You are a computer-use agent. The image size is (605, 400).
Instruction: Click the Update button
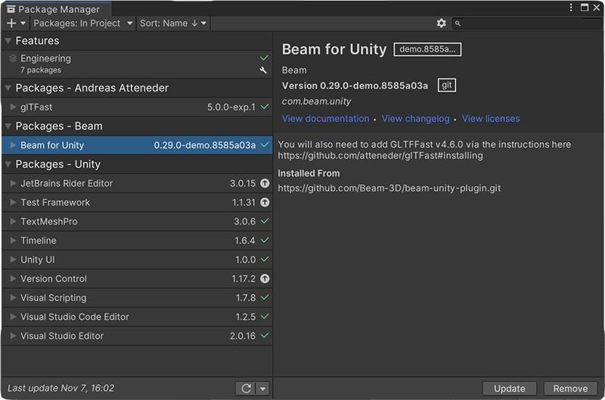click(x=509, y=389)
